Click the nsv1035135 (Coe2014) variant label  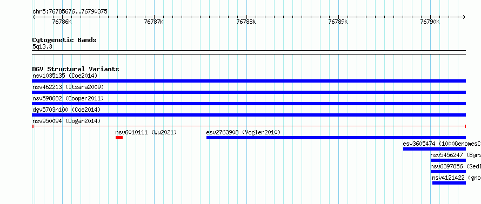click(65, 76)
